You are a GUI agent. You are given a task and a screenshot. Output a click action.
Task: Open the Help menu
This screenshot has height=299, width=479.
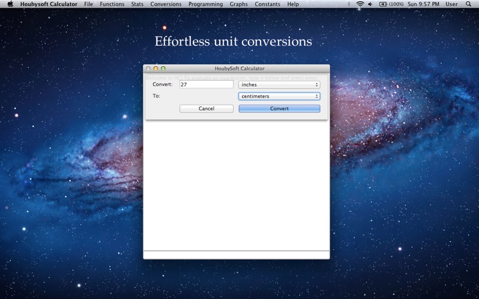click(x=293, y=4)
